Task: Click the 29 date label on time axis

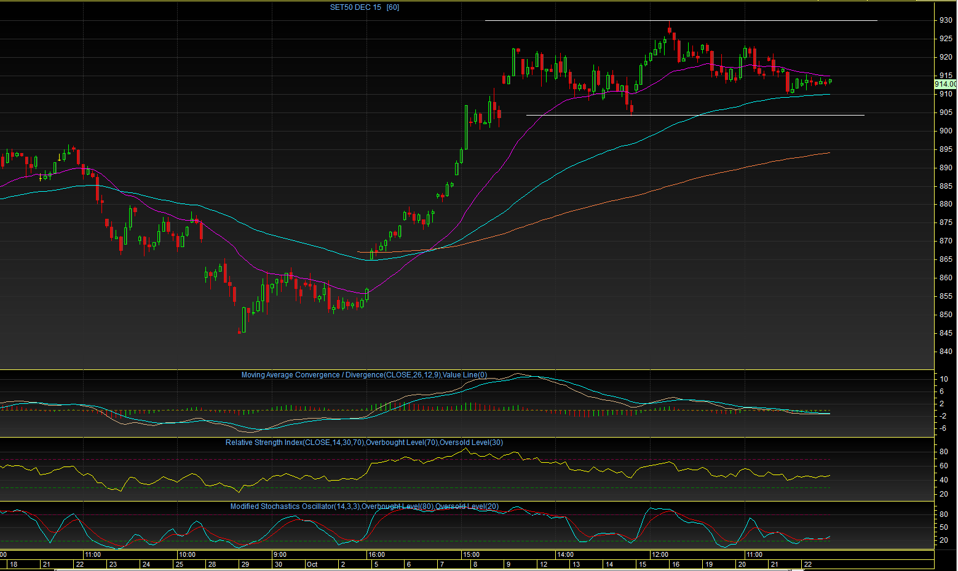Action: click(245, 564)
